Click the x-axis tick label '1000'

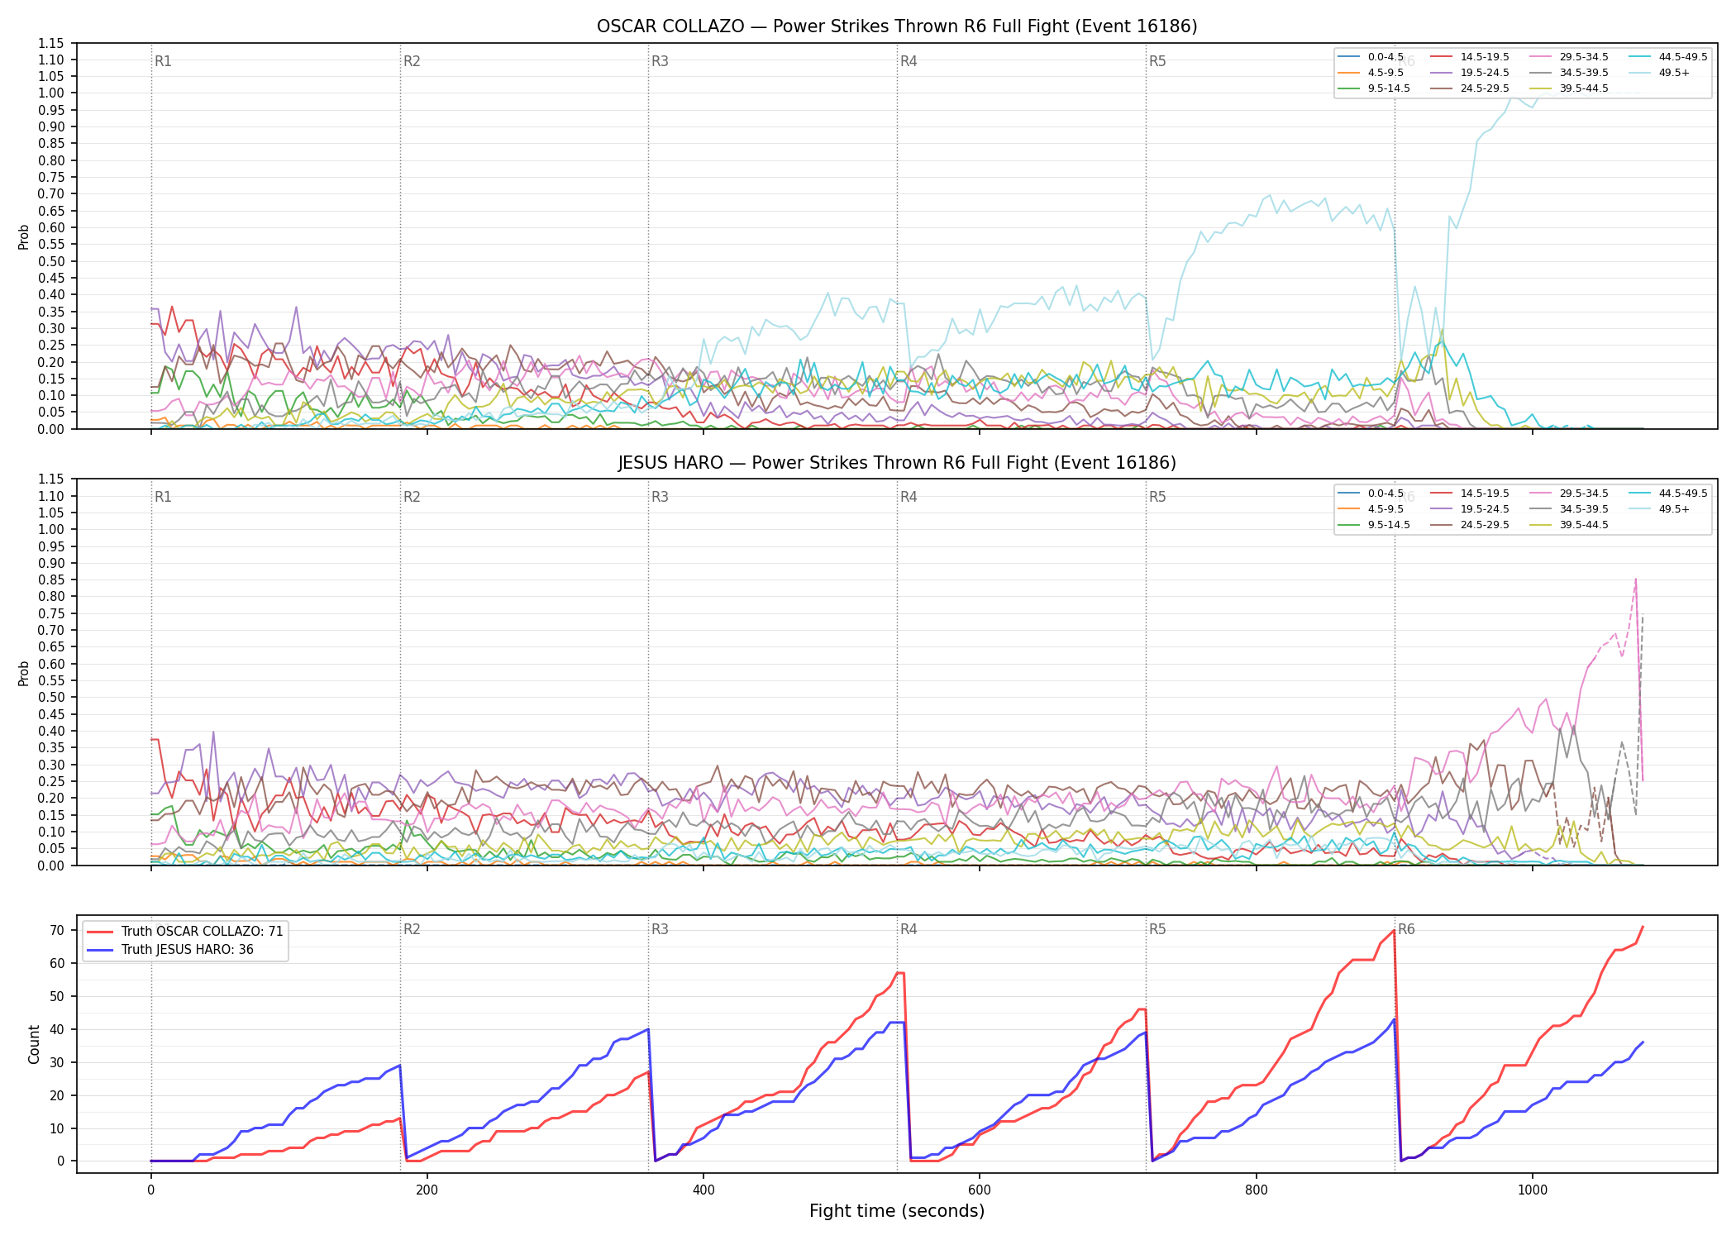pyautogui.click(x=1533, y=1190)
